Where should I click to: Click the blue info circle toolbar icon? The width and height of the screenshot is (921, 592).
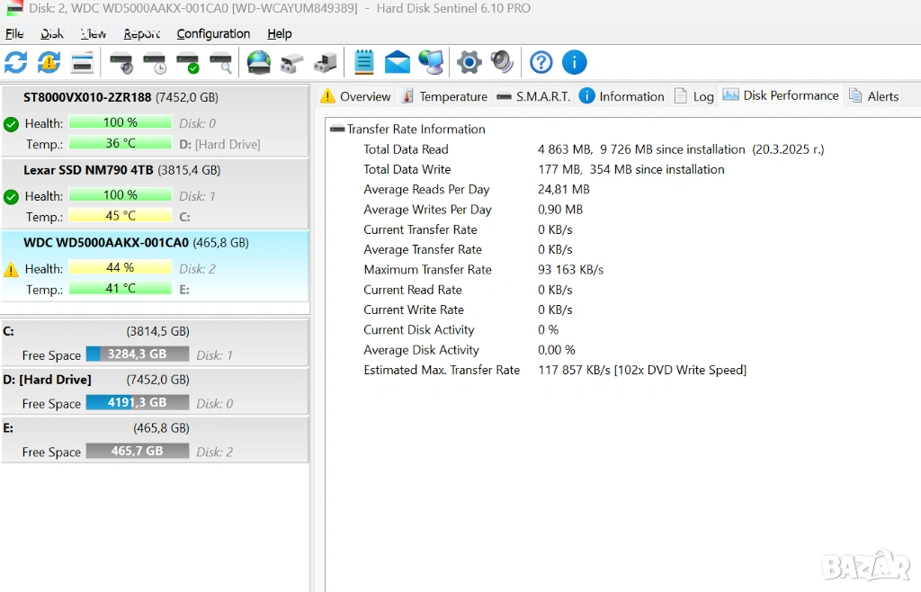(x=574, y=62)
